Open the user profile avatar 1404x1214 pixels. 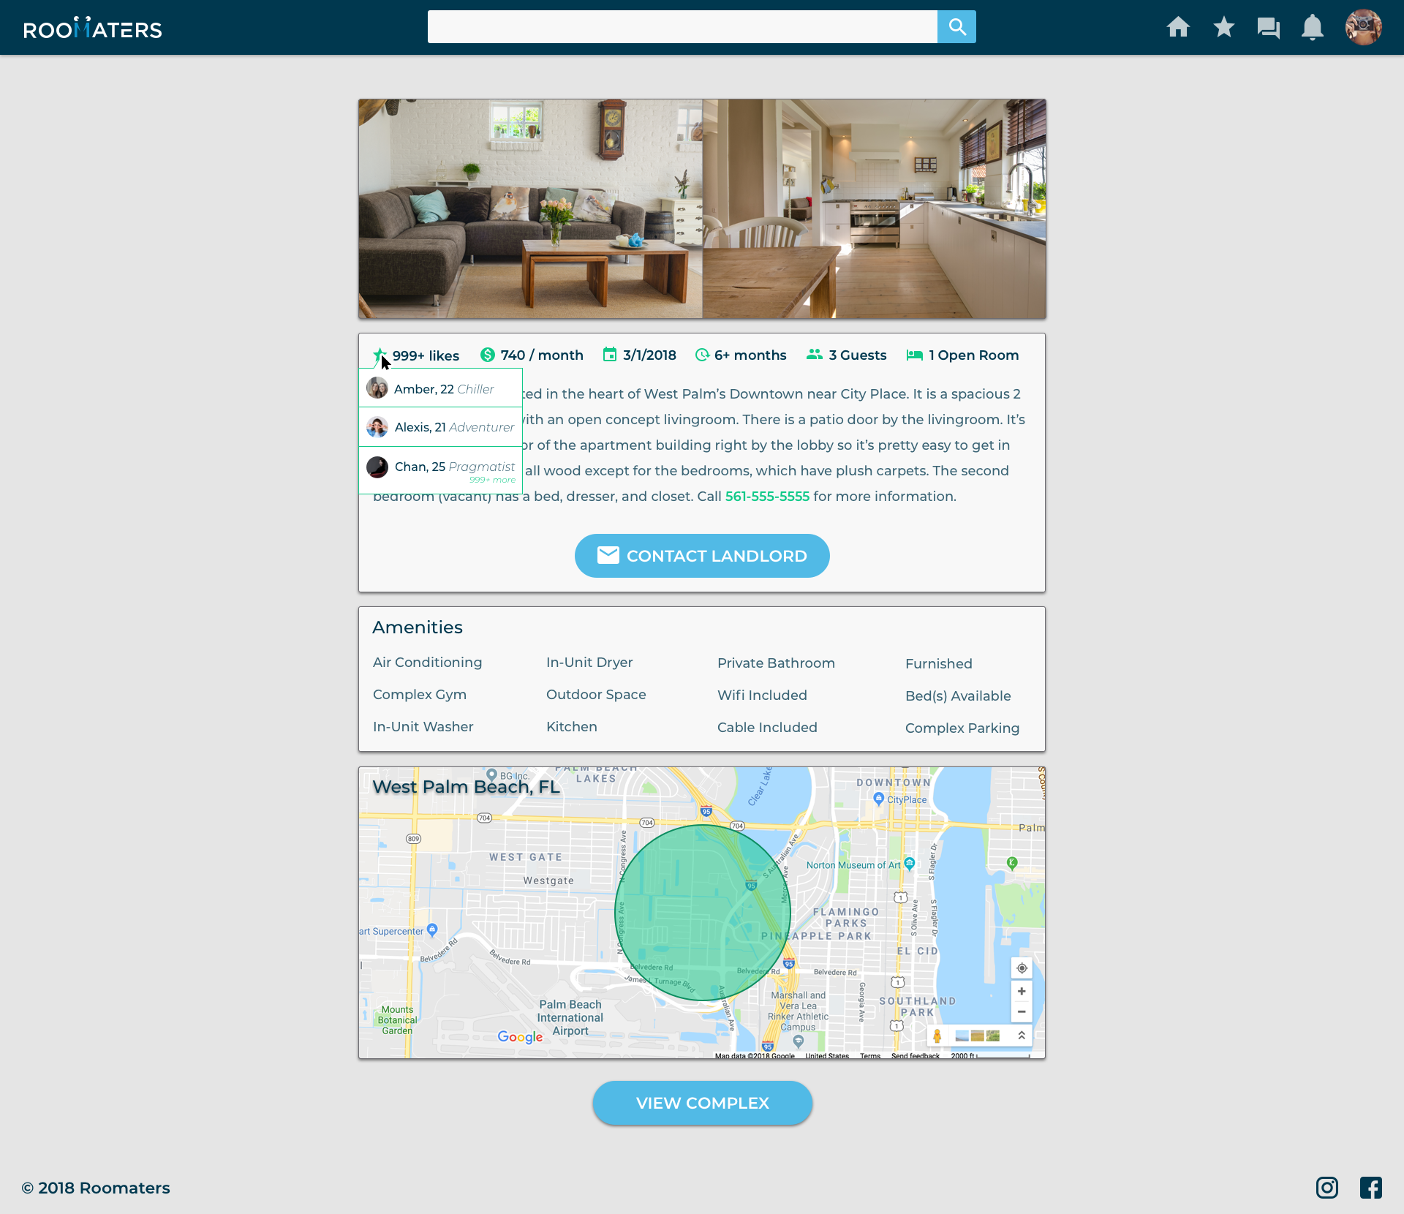tap(1363, 27)
